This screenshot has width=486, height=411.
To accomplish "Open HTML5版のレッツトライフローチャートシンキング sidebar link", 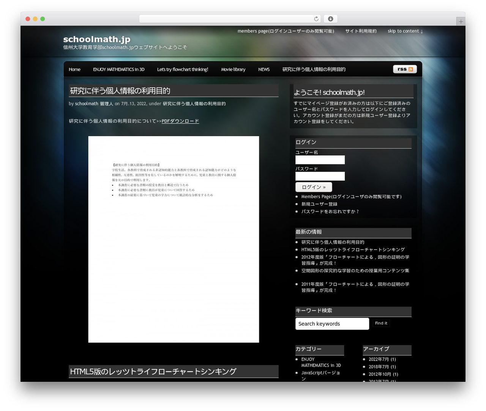I will [353, 249].
